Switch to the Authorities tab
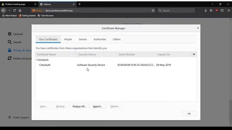232x130 pixels. click(100, 39)
